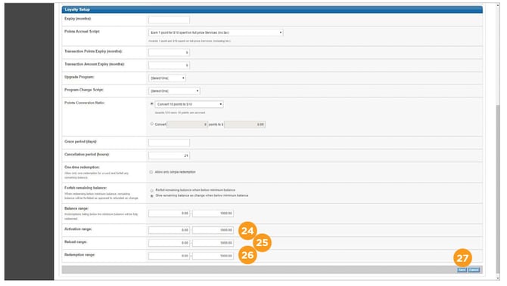Click the scrollbar down arrow
The height and width of the screenshot is (286, 507).
click(x=498, y=278)
